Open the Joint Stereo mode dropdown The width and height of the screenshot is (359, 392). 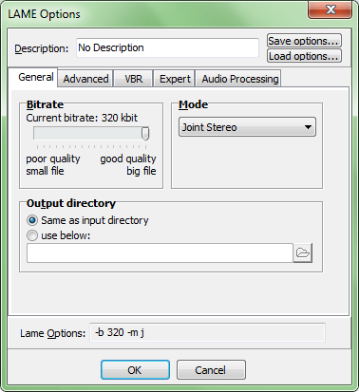click(247, 127)
